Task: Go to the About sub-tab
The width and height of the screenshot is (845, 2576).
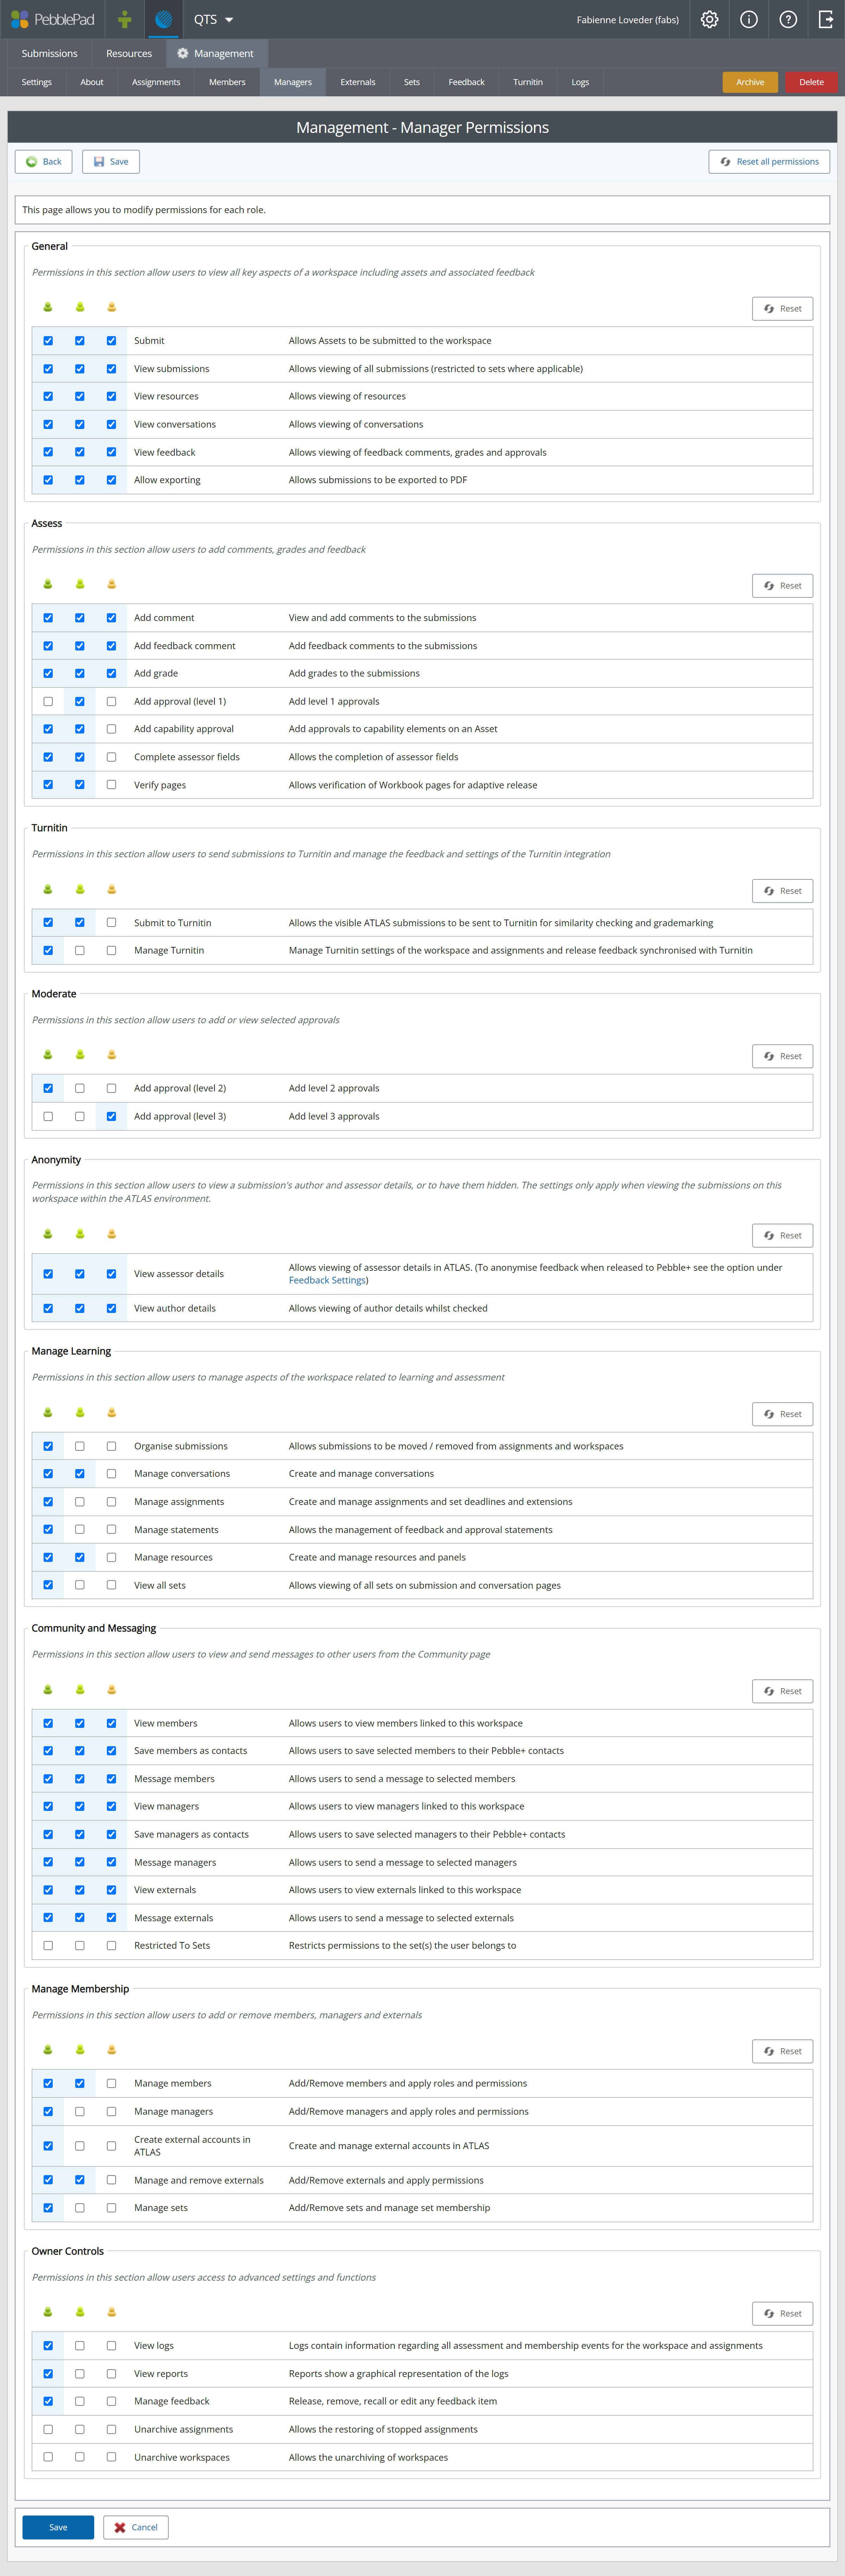Action: [92, 82]
